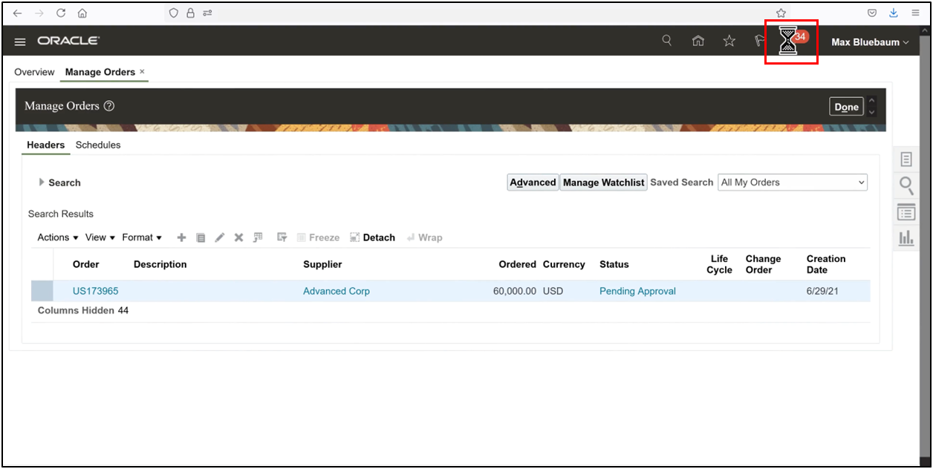Export results using the Export to Excel icon
This screenshot has width=933, height=469.
[x=258, y=237]
